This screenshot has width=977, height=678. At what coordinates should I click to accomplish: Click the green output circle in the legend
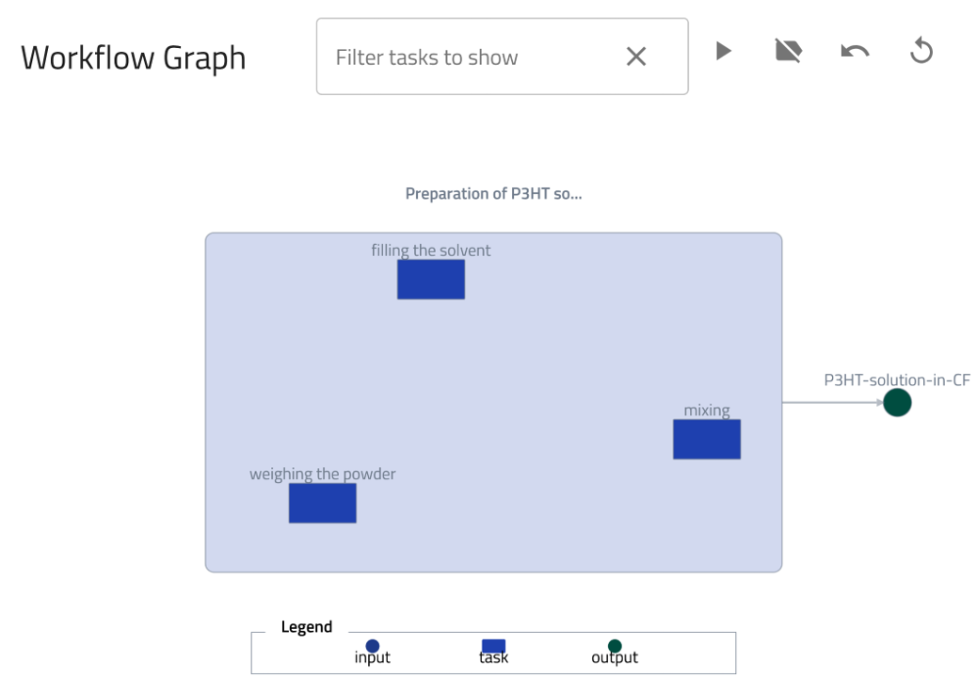coord(615,646)
